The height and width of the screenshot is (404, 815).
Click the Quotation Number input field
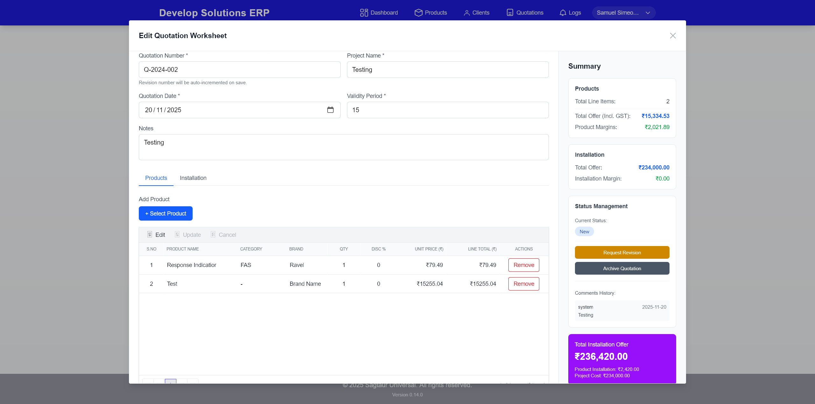coord(239,70)
